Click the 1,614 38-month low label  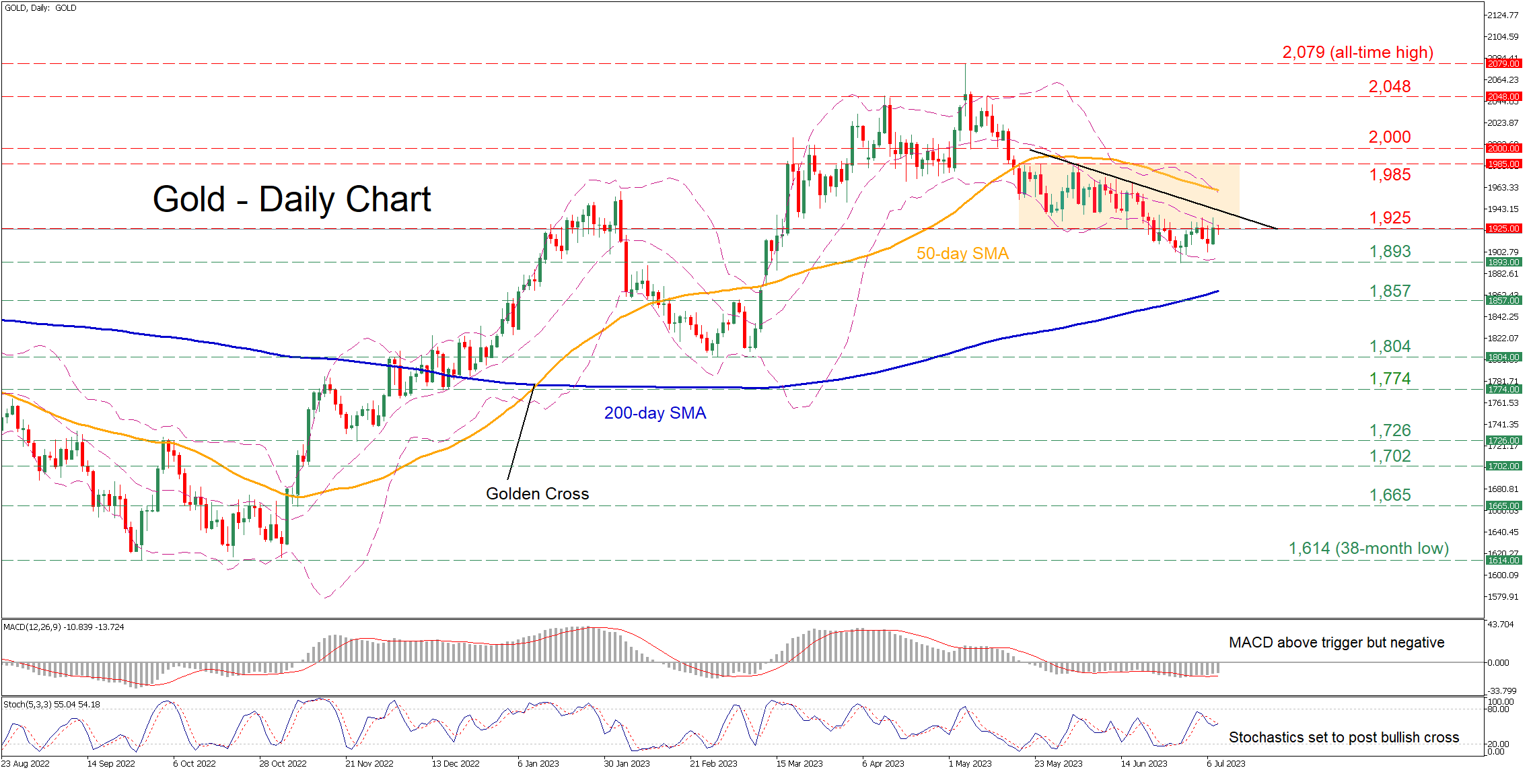tap(1368, 549)
